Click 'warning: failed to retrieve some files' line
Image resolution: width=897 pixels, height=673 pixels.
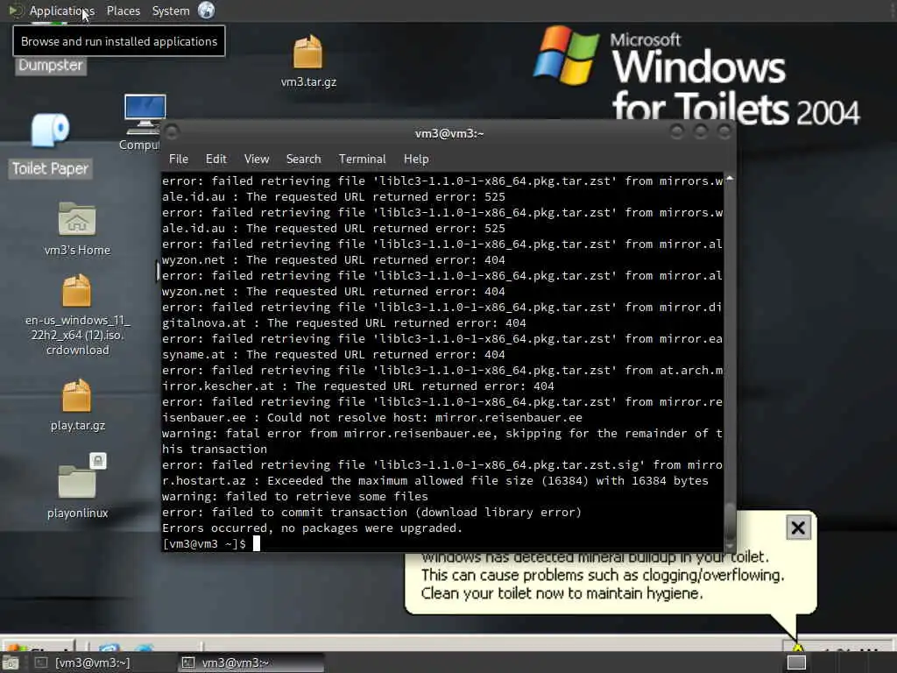[x=295, y=496]
